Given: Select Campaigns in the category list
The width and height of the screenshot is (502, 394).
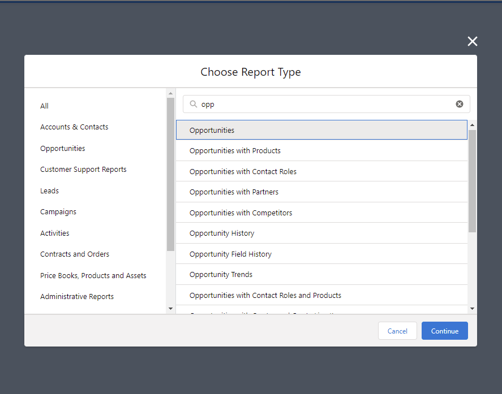Looking at the screenshot, I should point(58,212).
